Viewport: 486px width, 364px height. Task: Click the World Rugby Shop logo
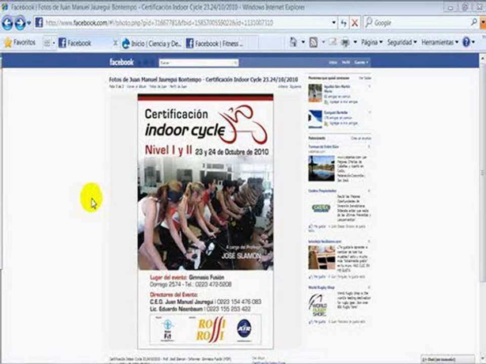[318, 305]
